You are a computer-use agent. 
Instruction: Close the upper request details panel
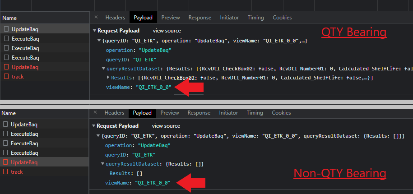point(96,18)
